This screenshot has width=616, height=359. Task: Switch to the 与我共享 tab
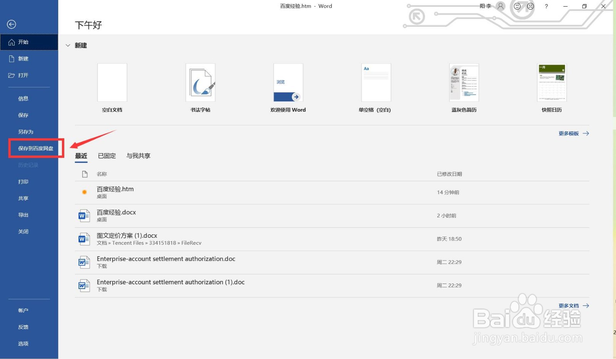point(138,156)
